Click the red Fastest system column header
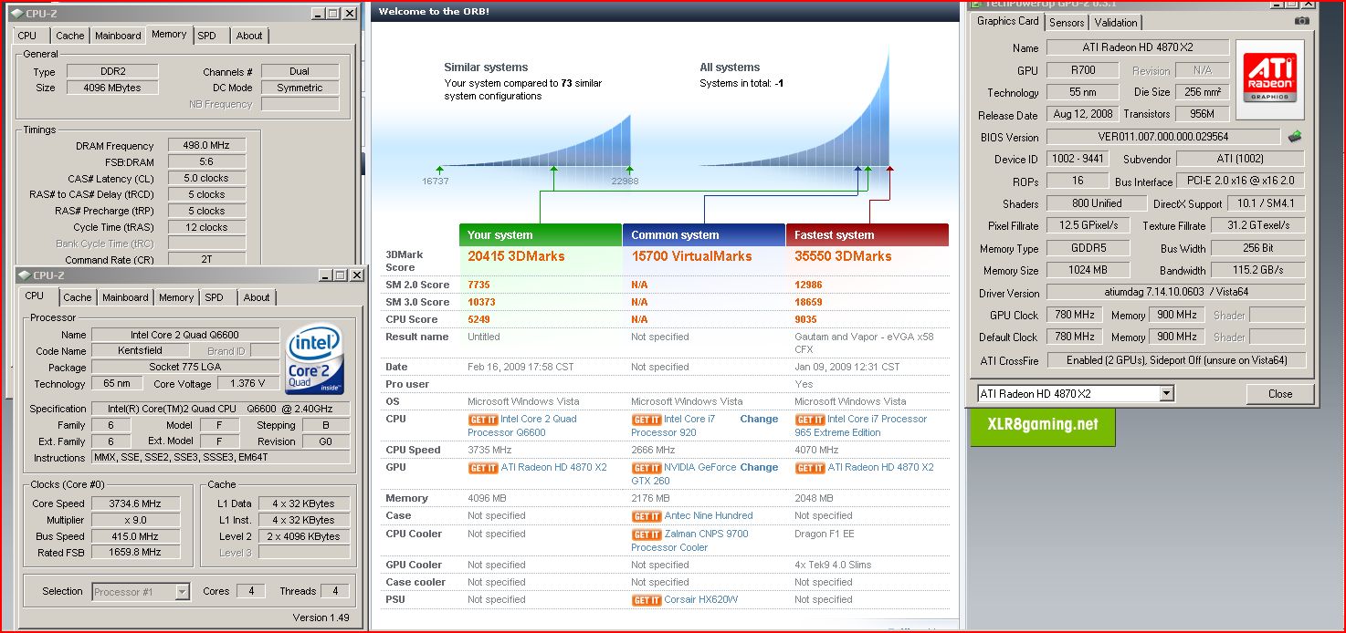Screen dimensions: 1346x633 868,234
